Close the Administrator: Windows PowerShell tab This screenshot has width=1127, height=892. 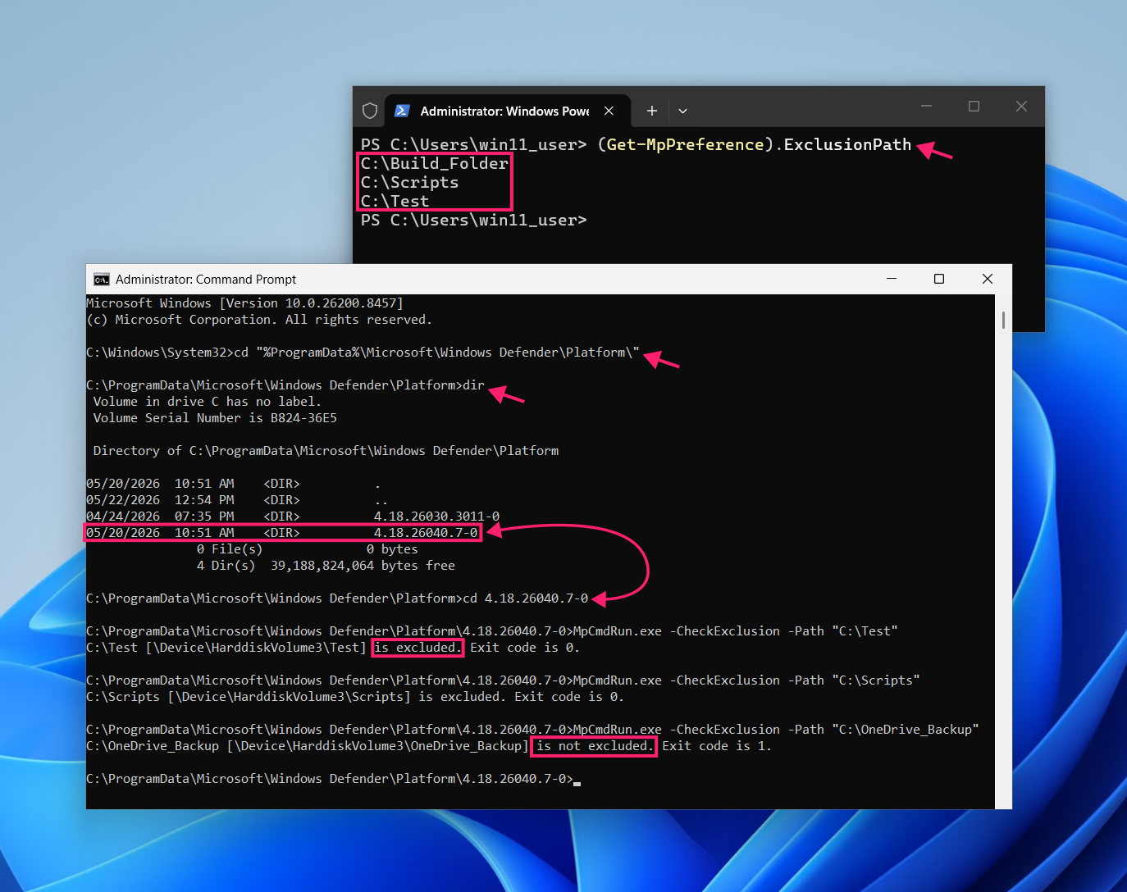(609, 111)
